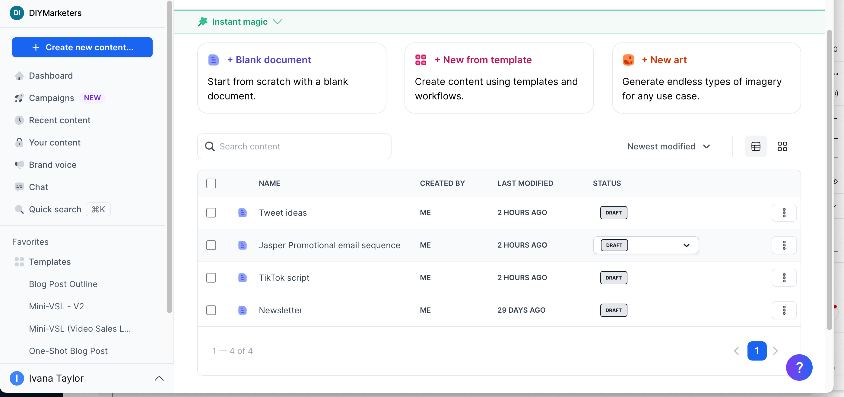This screenshot has height=397, width=844.
Task: Open Brand voice in sidebar
Action: [52, 165]
